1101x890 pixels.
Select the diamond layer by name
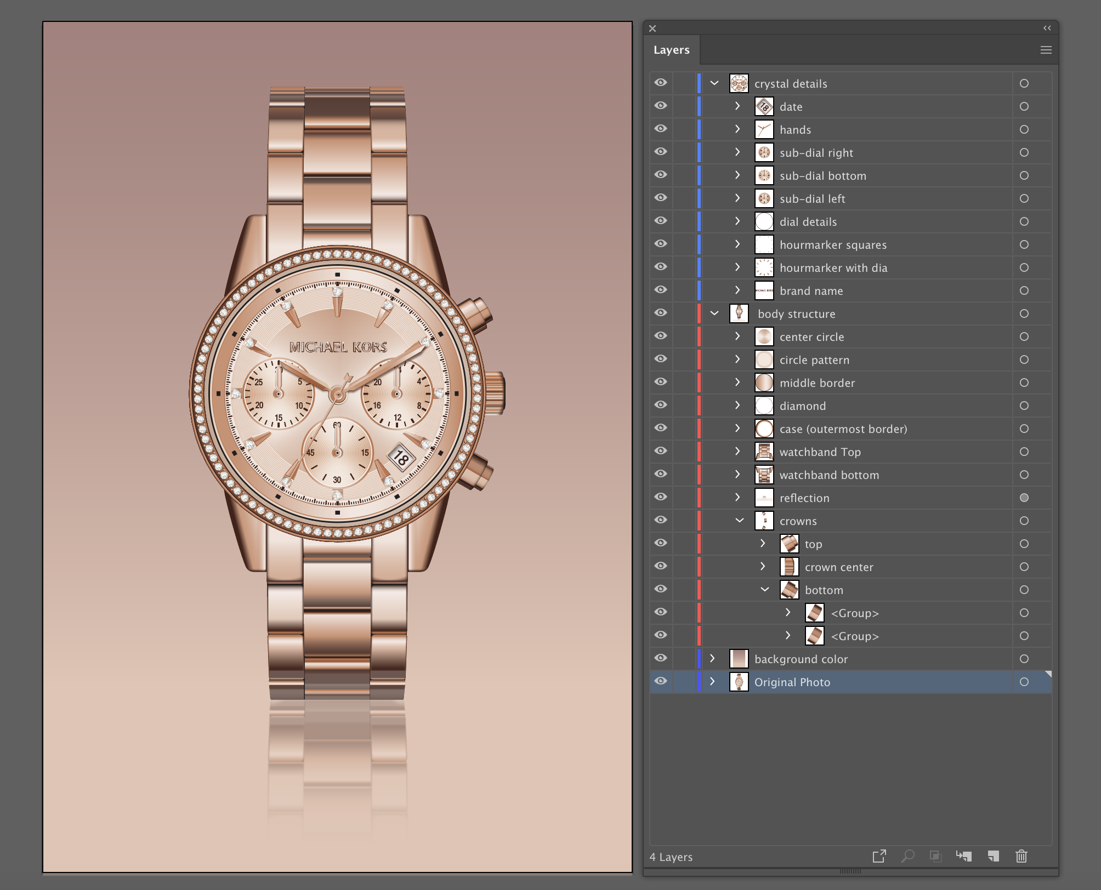(803, 406)
